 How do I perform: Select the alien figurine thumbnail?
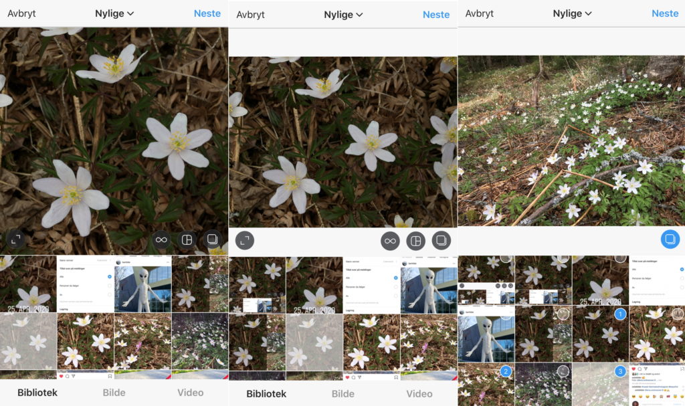click(x=141, y=286)
